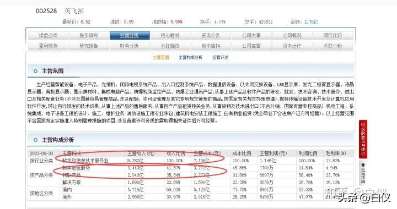Jump to 经营评述 anchor link
The height and width of the screenshot is (209, 397).
tap(220, 58)
